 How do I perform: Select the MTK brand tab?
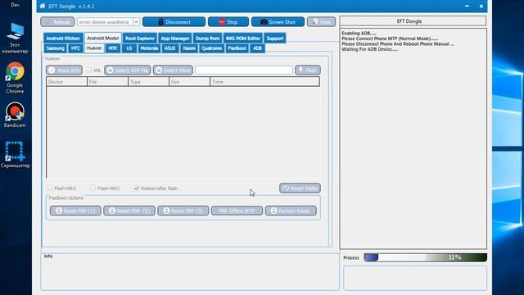[x=113, y=48]
